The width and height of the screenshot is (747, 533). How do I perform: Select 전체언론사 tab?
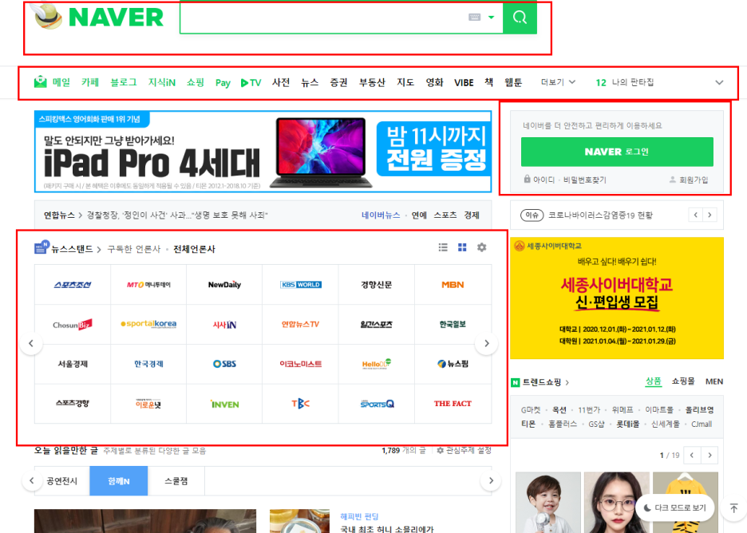pyautogui.click(x=195, y=249)
